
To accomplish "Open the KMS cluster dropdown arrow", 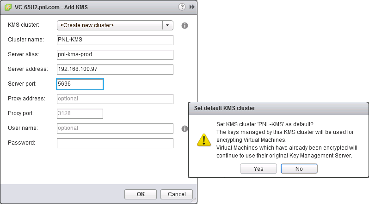I will pyautogui.click(x=167, y=25).
